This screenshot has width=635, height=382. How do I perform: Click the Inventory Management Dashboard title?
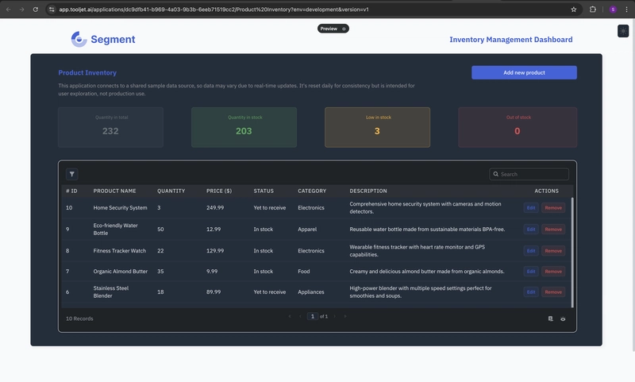[x=511, y=39]
